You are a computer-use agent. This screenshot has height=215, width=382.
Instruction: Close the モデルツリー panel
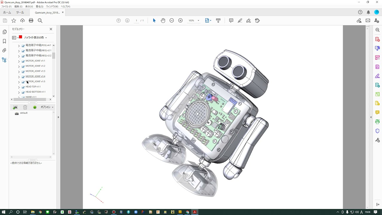click(51, 29)
